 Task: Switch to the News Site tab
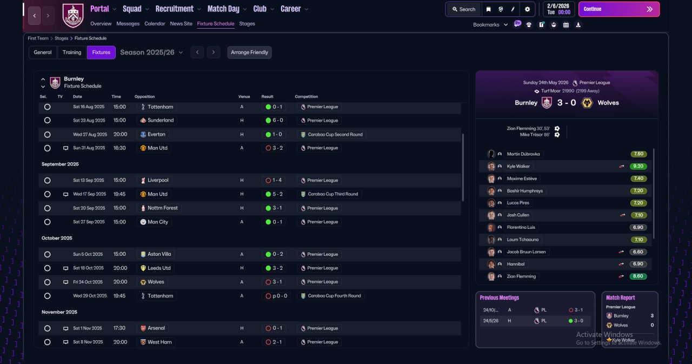[x=181, y=24]
